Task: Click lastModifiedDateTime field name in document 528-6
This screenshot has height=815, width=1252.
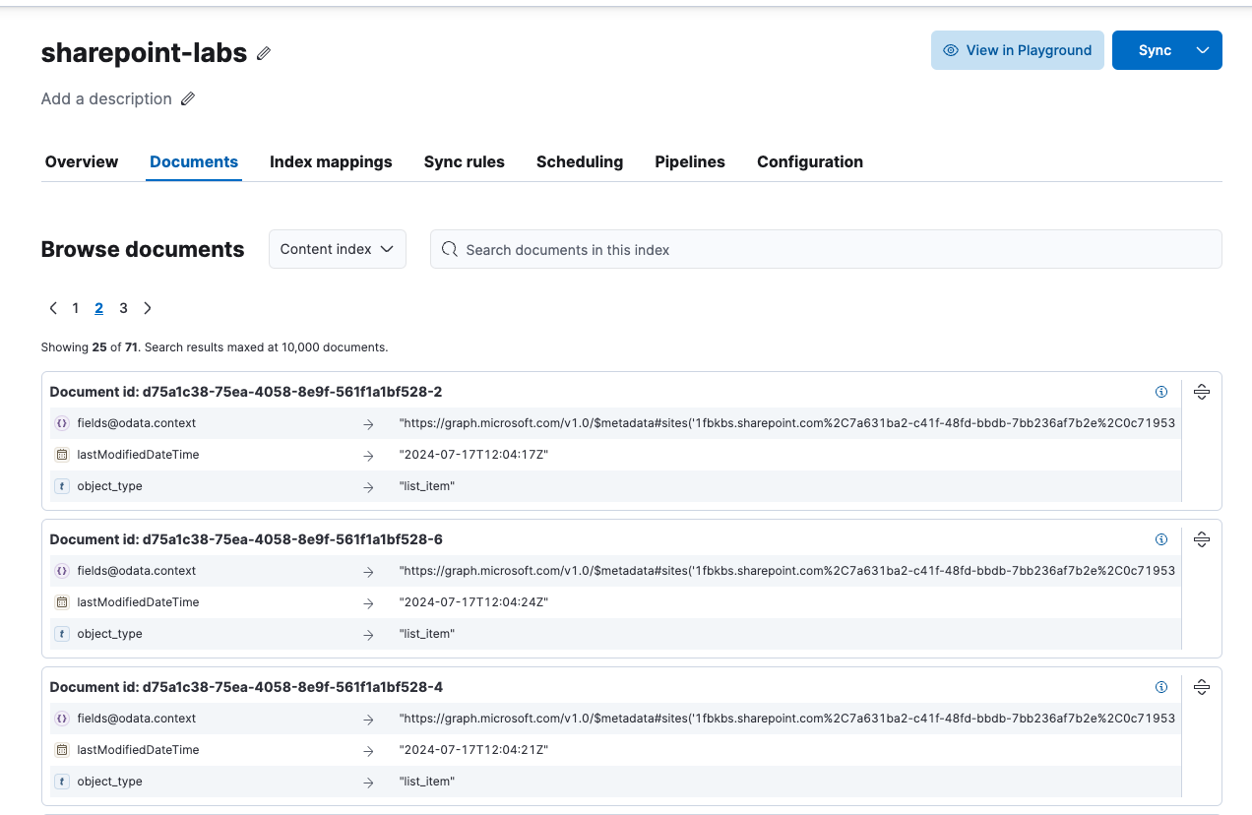Action: 138,602
